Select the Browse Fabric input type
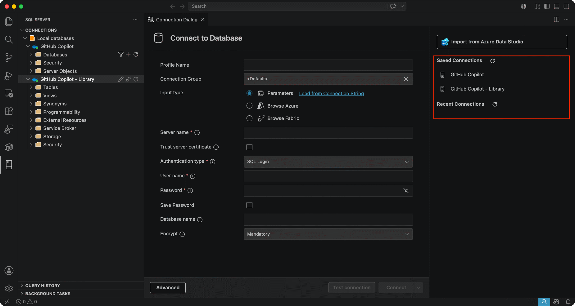 [x=249, y=118]
